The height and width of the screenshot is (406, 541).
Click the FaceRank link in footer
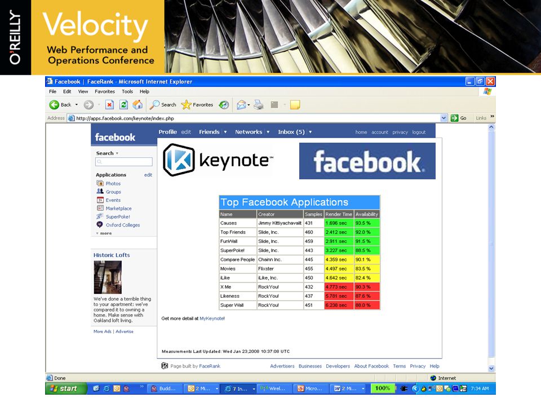click(210, 366)
